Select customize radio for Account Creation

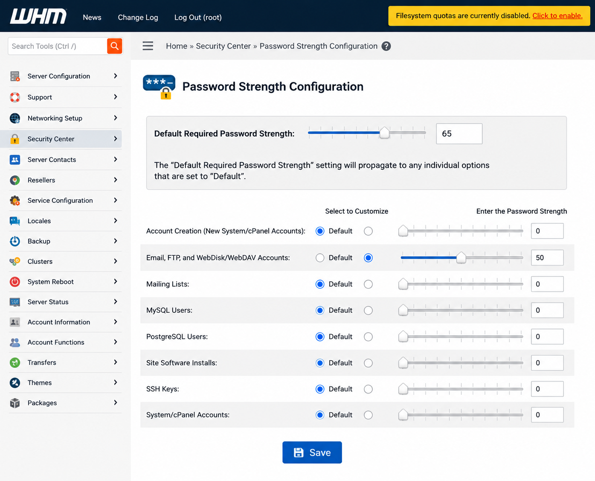pyautogui.click(x=368, y=231)
